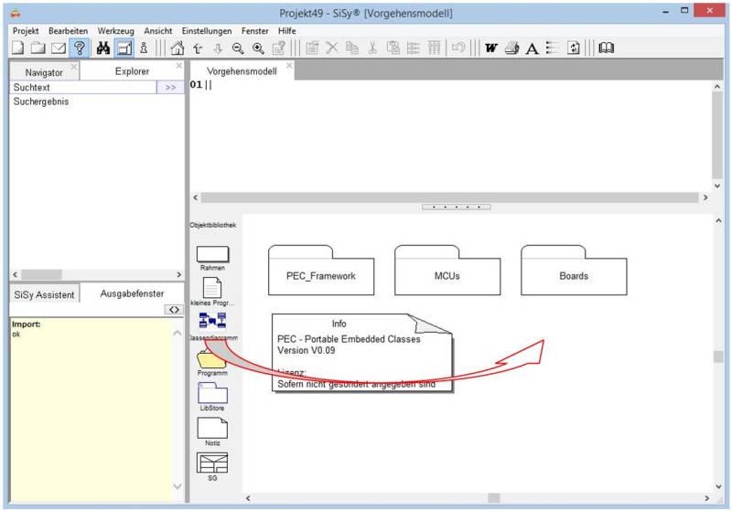Select the SG icon in object library
This screenshot has height=511, width=732.
(x=212, y=463)
